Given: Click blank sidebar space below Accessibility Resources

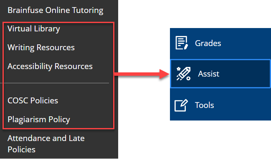Looking at the screenshot, I should coord(57,77).
